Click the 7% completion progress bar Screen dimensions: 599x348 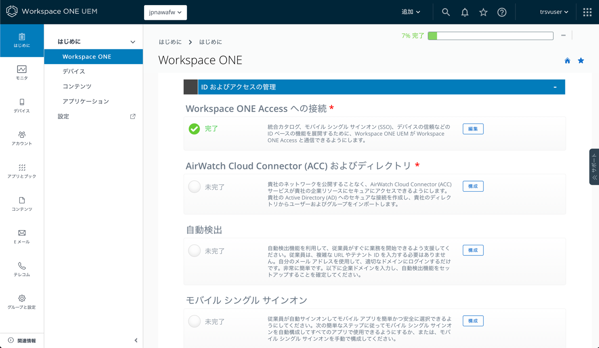490,35
